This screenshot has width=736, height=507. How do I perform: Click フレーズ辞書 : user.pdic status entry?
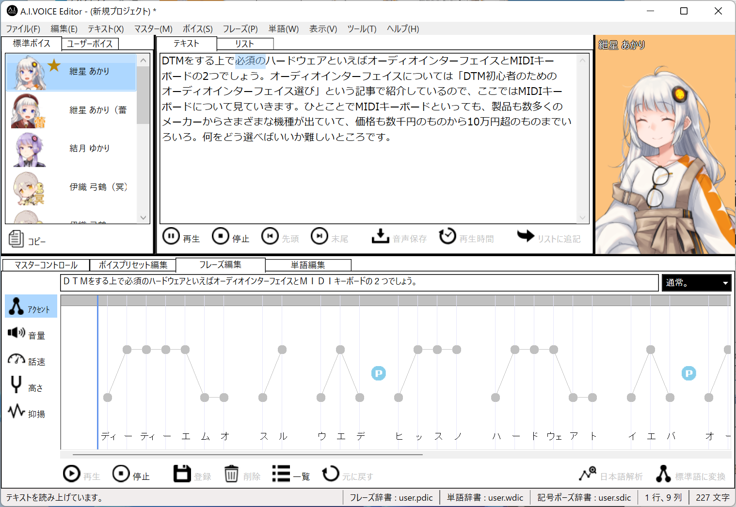[391, 498]
